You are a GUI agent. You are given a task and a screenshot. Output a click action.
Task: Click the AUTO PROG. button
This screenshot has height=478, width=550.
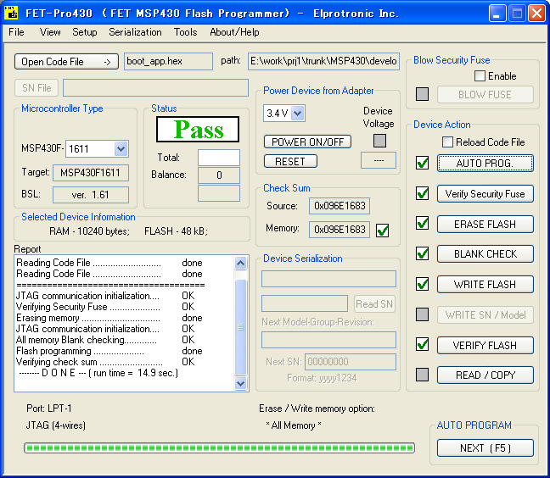[x=485, y=164]
